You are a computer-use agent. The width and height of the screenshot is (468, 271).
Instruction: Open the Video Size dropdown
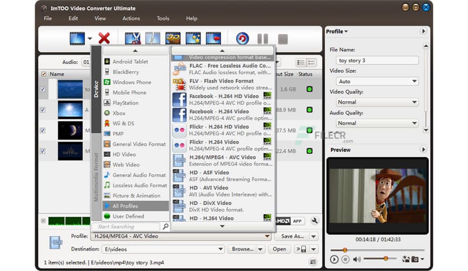tap(414, 81)
